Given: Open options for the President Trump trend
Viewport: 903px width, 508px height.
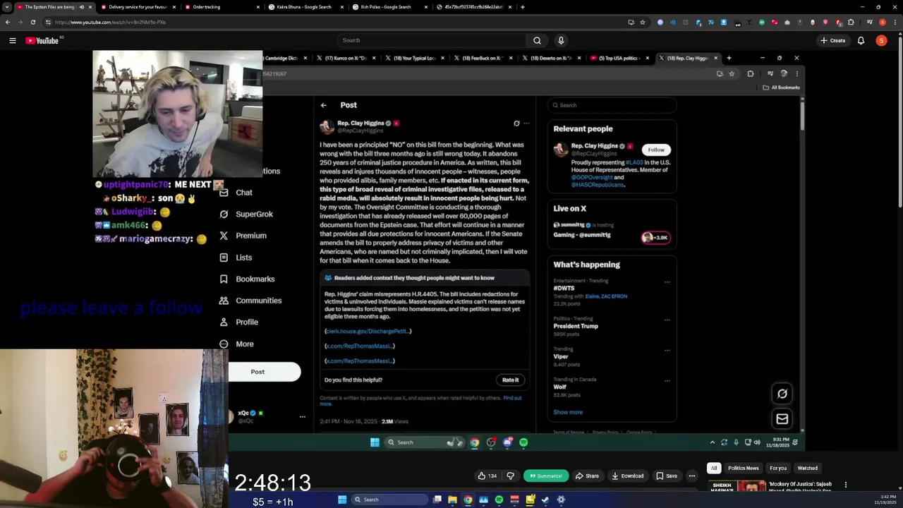Looking at the screenshot, I should pyautogui.click(x=667, y=320).
